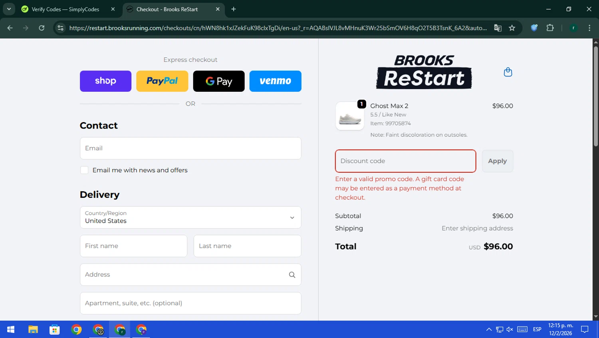Open the Bitwarden shield extension
The width and height of the screenshot is (599, 338).
(534, 28)
